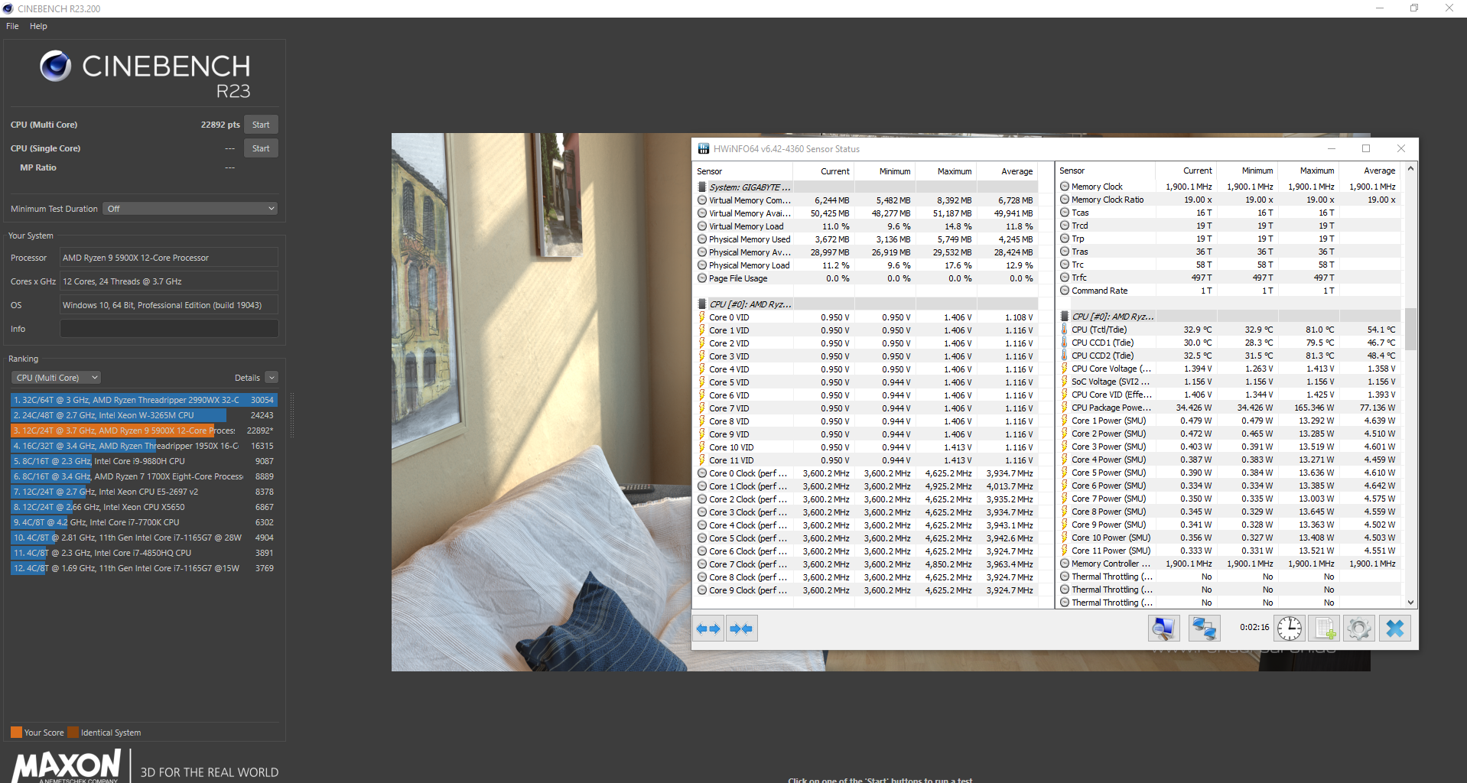Click the log file icon with green plus
This screenshot has height=783, width=1467.
(1325, 629)
